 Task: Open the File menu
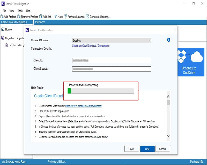point(4,11)
